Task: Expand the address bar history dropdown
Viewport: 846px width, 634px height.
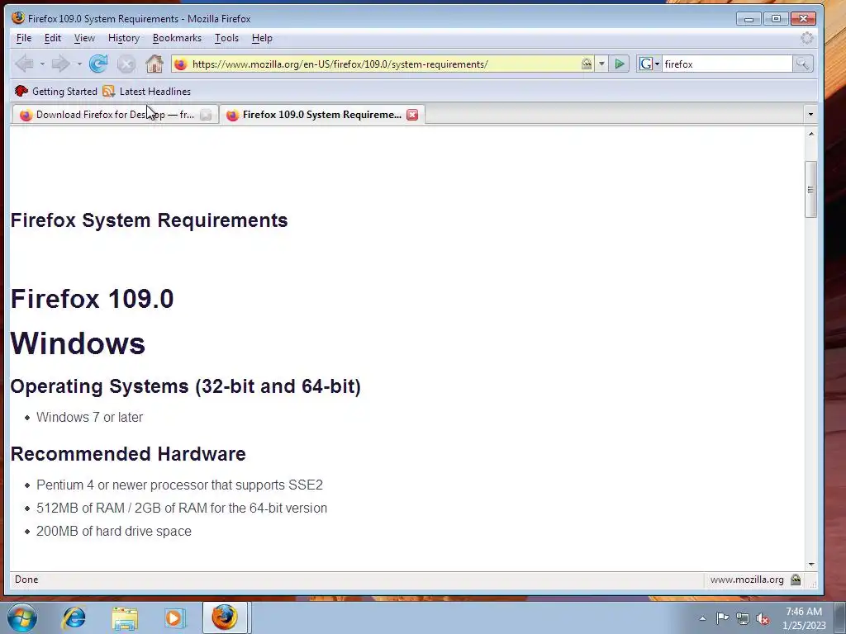Action: click(601, 64)
